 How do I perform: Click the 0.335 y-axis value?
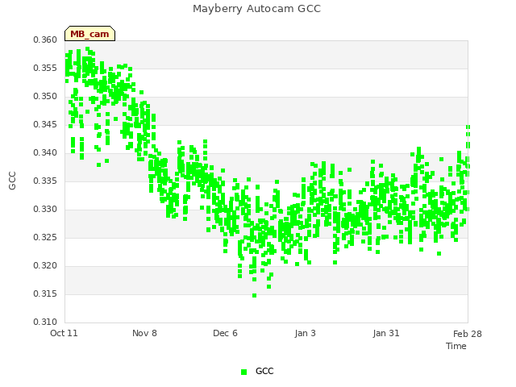click(x=45, y=181)
